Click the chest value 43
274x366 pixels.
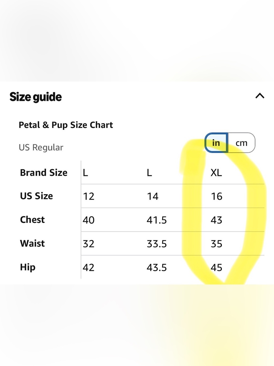(x=216, y=220)
